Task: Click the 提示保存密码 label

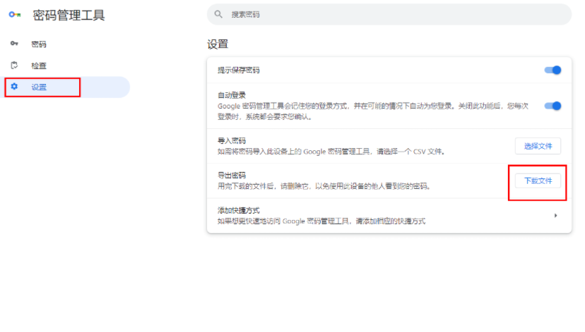Action: (x=238, y=70)
